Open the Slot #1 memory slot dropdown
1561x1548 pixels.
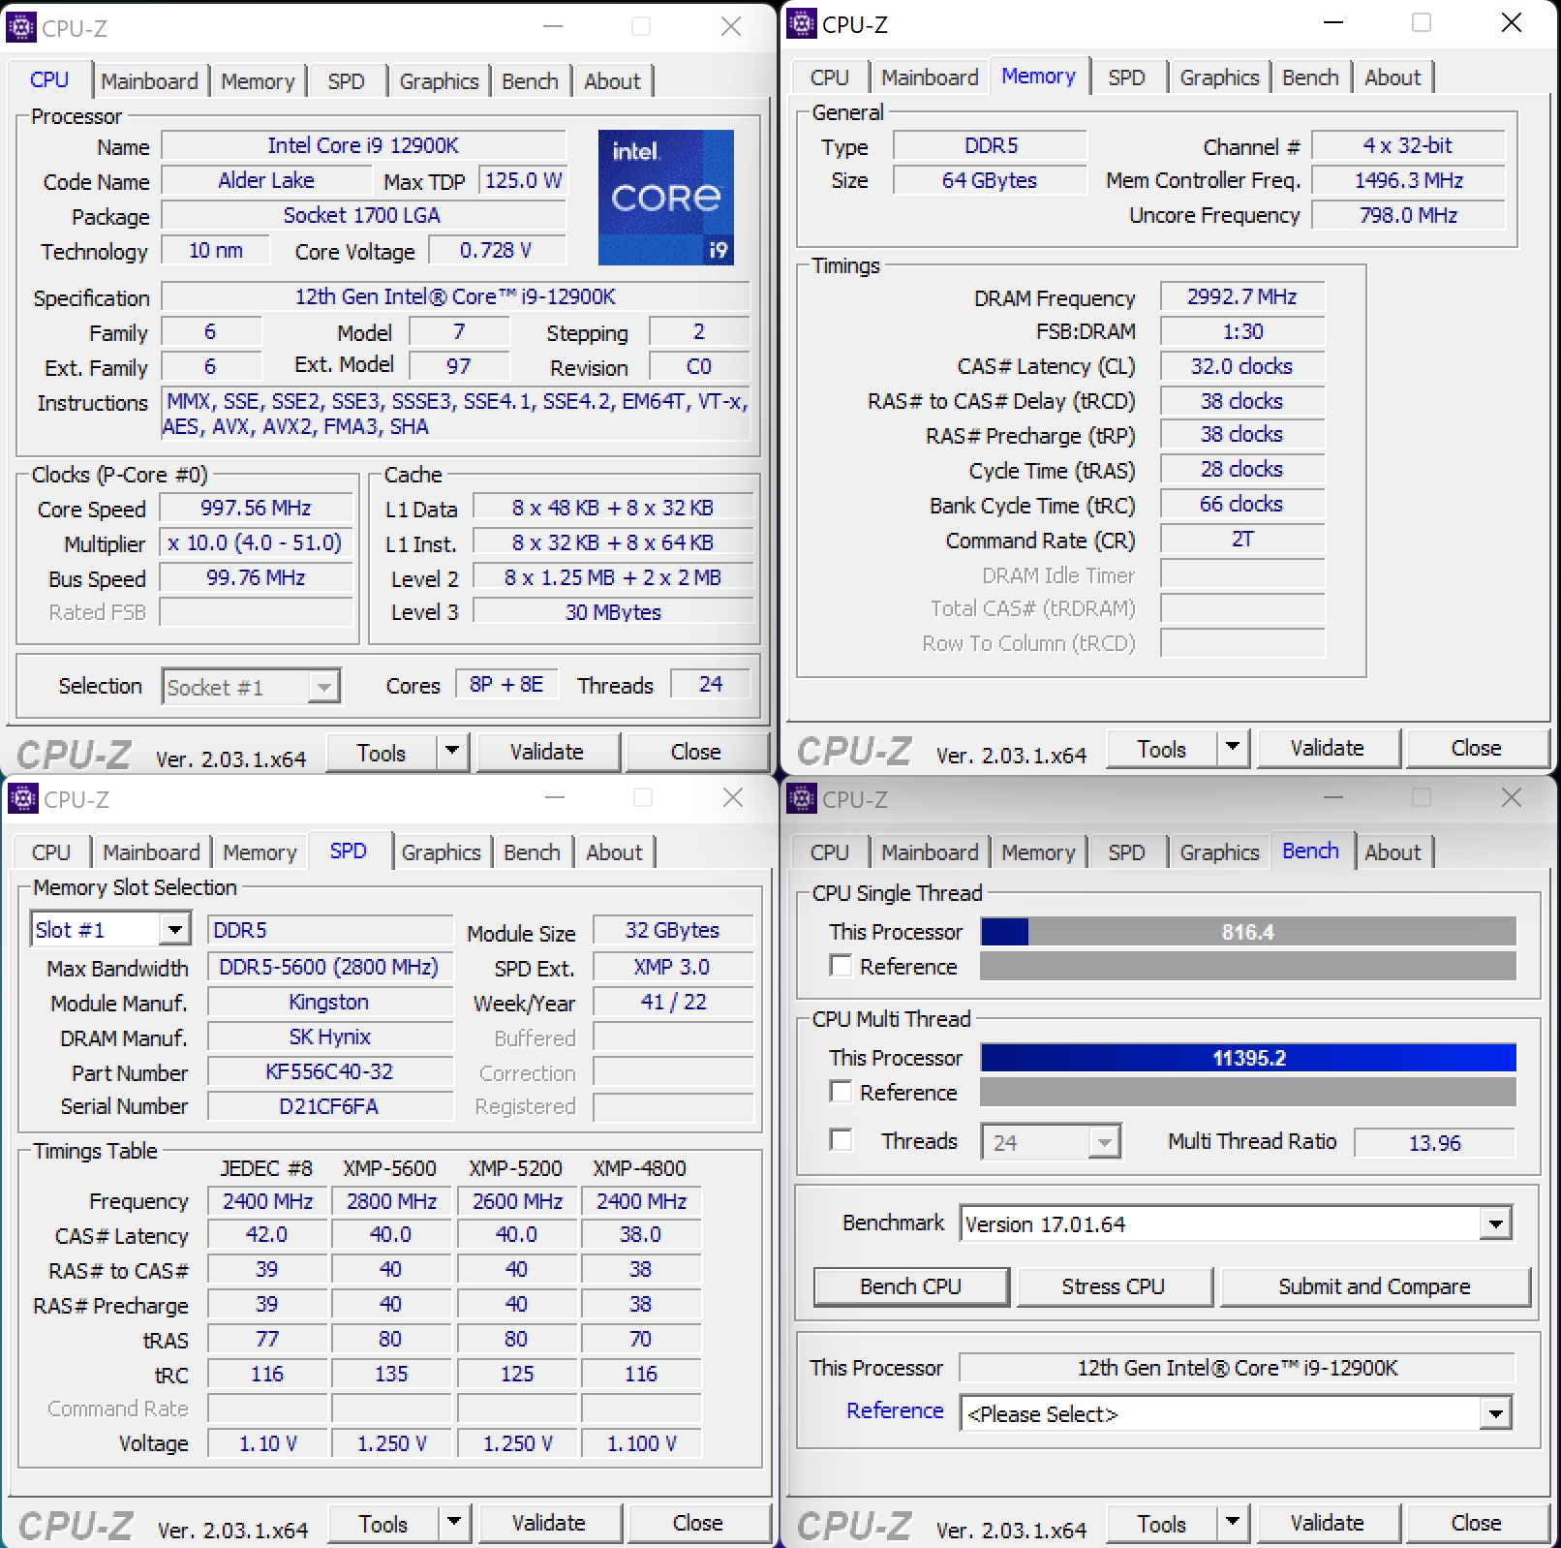(174, 930)
